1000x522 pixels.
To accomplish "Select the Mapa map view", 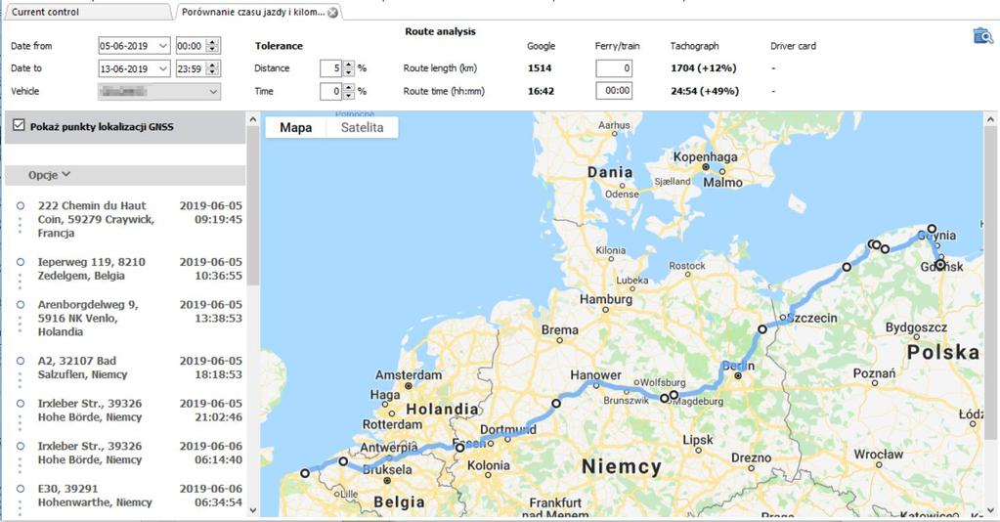I will coord(296,127).
